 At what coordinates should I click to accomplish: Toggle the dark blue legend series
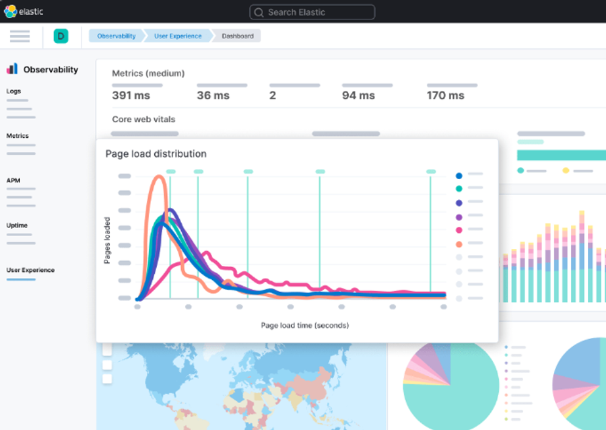pos(459,176)
